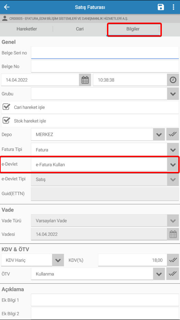Apply Depo to all using the double-check icon
Image resolution: width=180 pixels, height=320 pixels.
click(173, 134)
